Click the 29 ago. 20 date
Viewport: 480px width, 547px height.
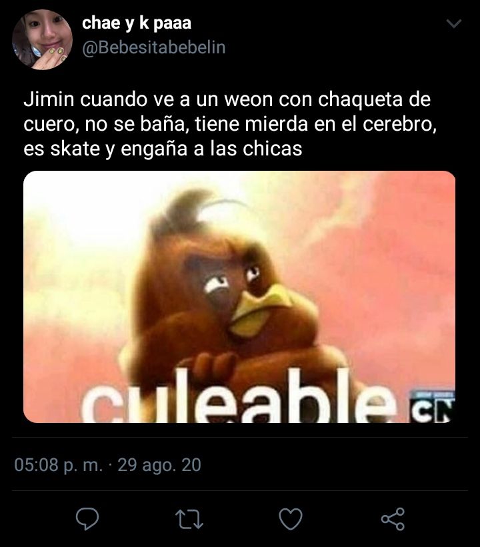[159, 465]
